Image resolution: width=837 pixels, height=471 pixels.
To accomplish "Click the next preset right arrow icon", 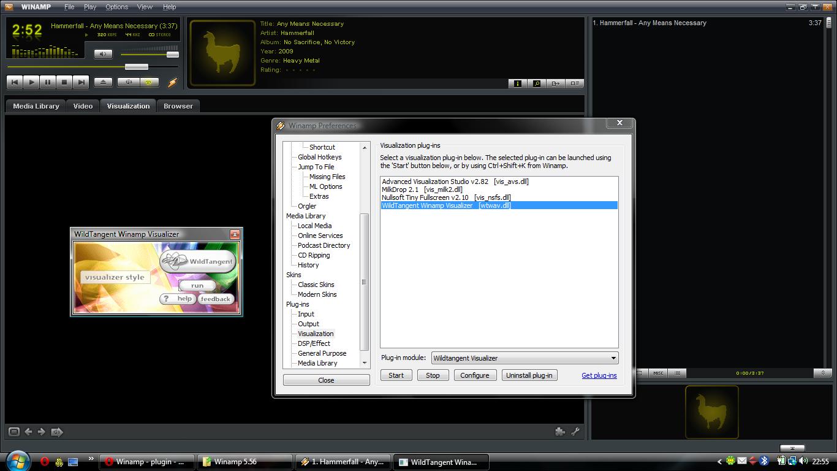I will [42, 432].
